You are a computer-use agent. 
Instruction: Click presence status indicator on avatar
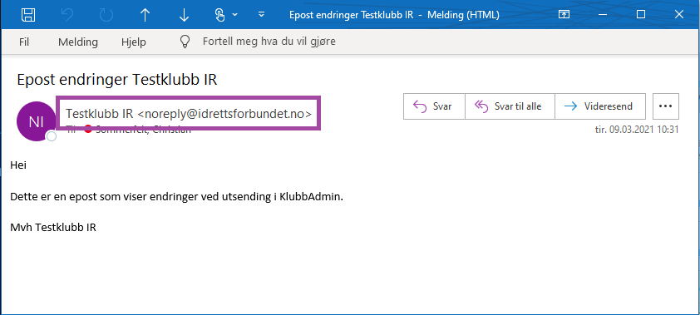point(52,136)
